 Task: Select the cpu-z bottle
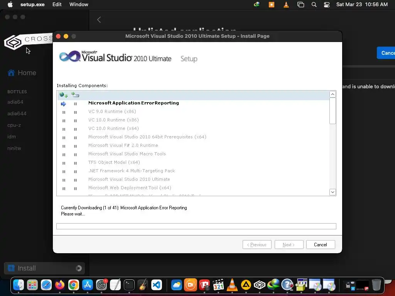[14, 125]
